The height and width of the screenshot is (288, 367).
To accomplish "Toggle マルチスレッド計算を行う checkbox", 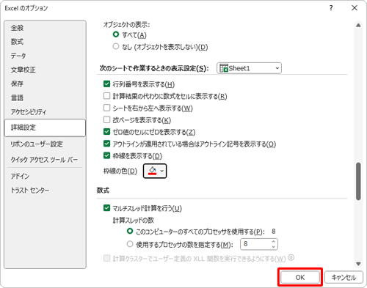I will pos(106,208).
